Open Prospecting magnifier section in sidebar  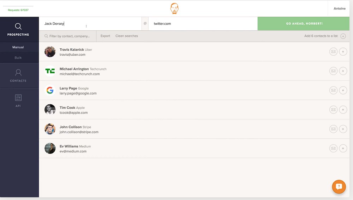point(18,26)
